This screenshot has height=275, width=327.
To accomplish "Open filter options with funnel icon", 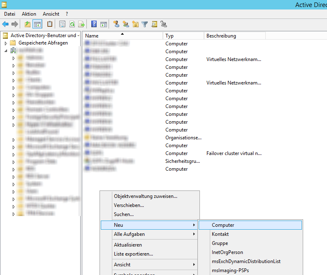I will tap(145, 24).
